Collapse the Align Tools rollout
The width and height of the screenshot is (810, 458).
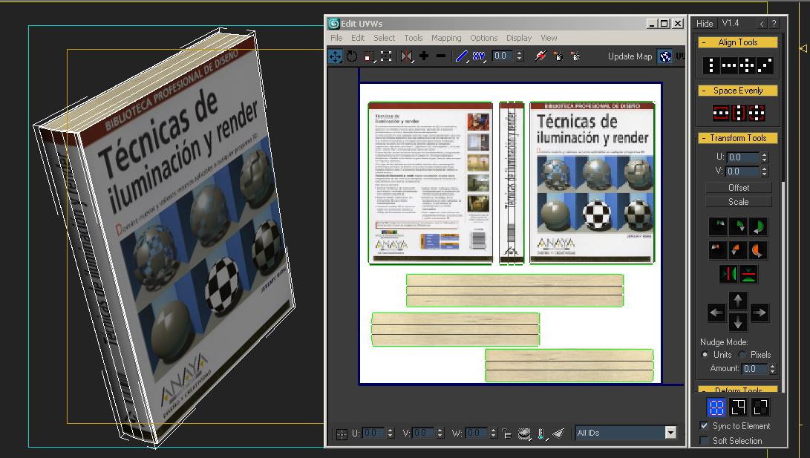[x=704, y=42]
